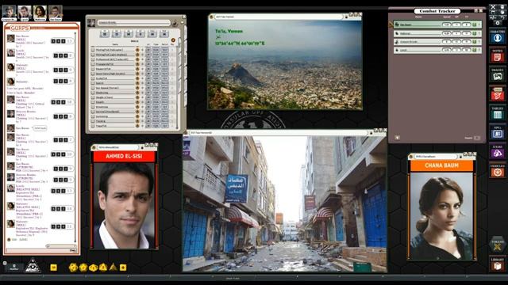
Task: Toggle the green icon on Ilan Baum's row
Action: (475, 25)
